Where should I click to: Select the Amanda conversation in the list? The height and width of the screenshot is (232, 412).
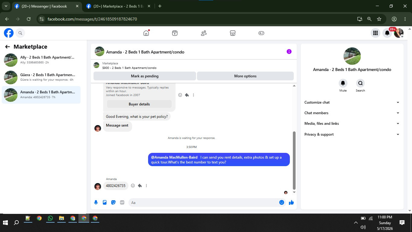pyautogui.click(x=41, y=95)
